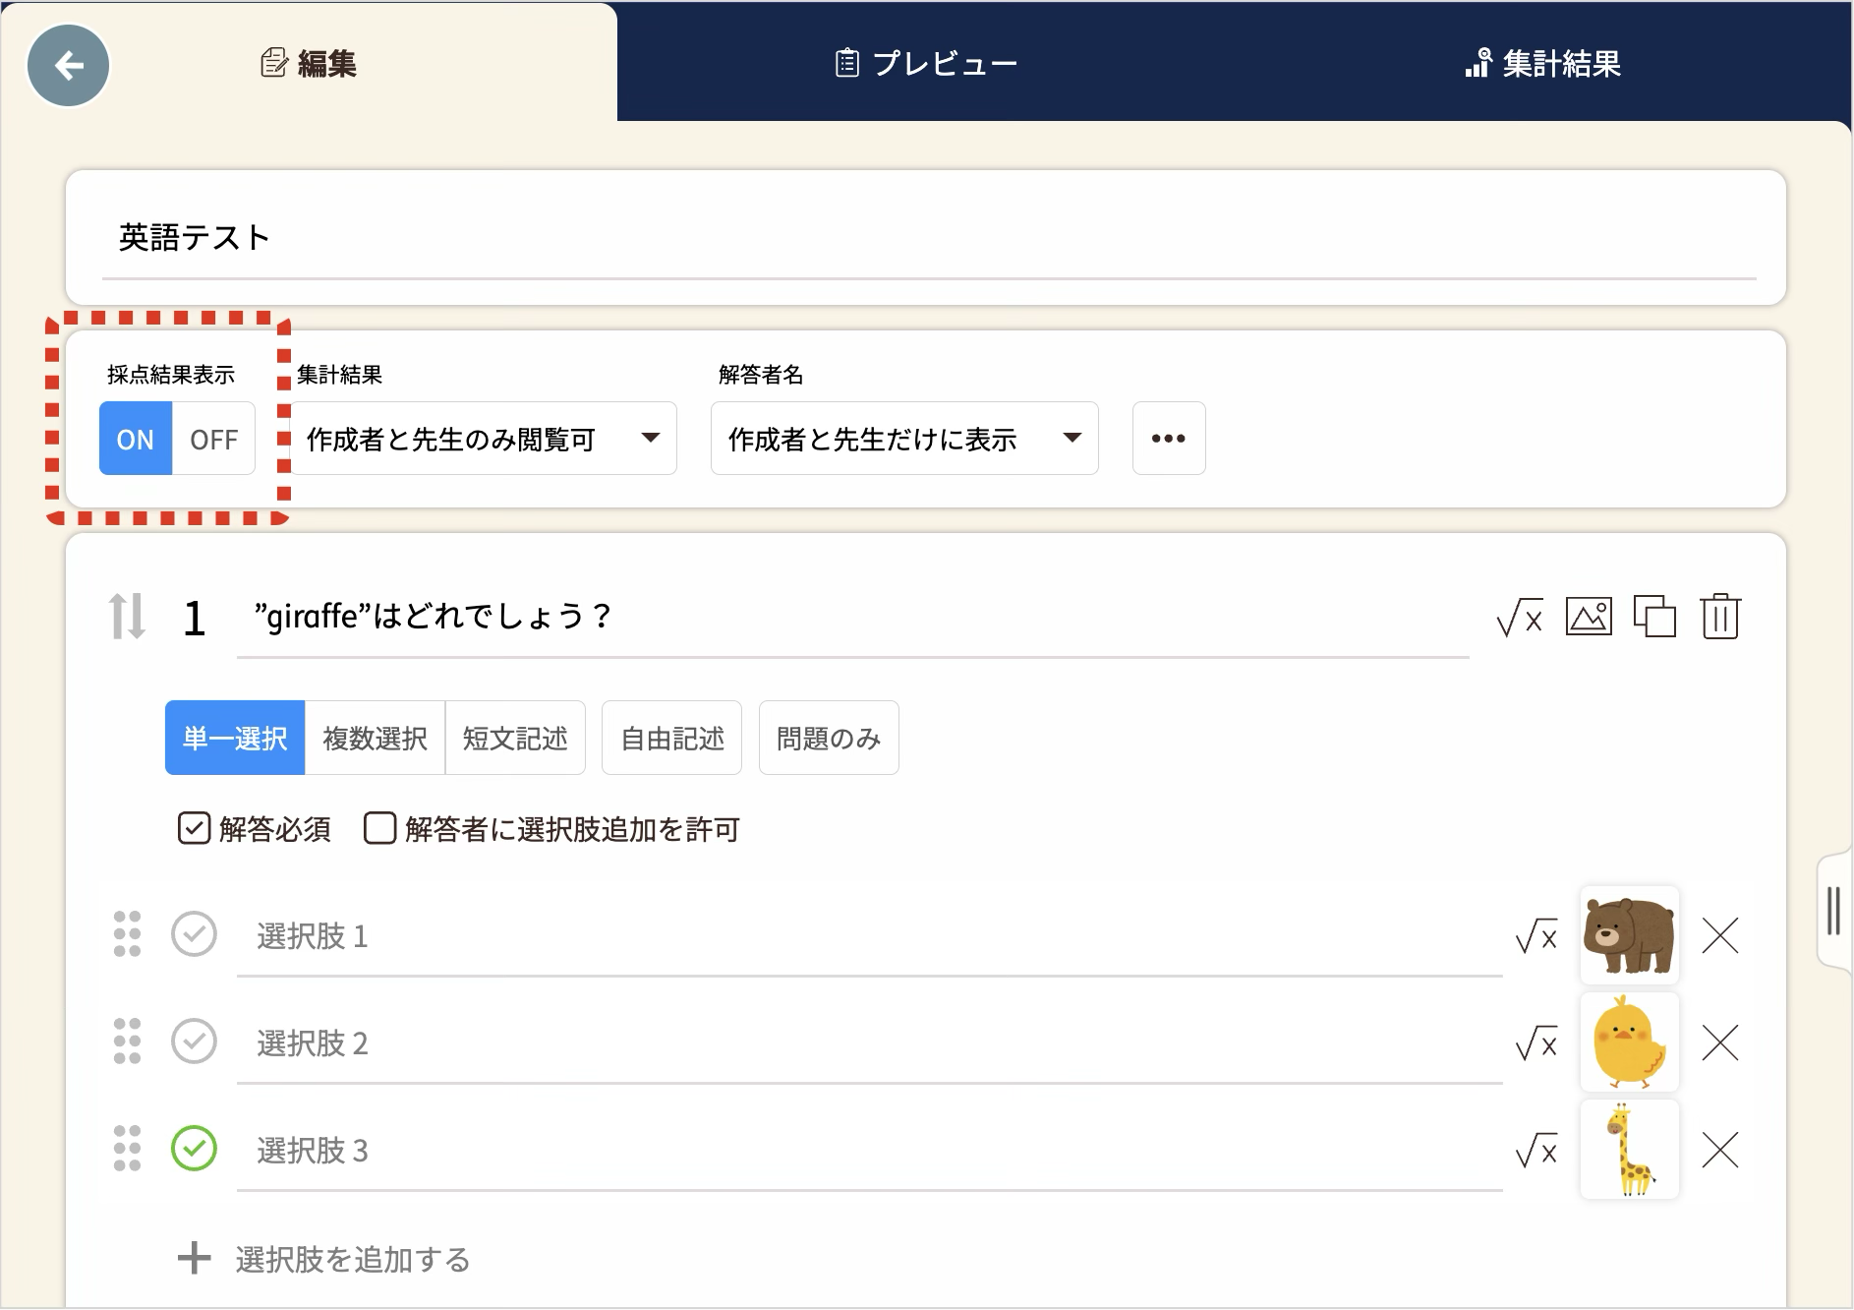Mark 選択肢 1 as the correct answer
The image size is (1854, 1310).
[194, 934]
